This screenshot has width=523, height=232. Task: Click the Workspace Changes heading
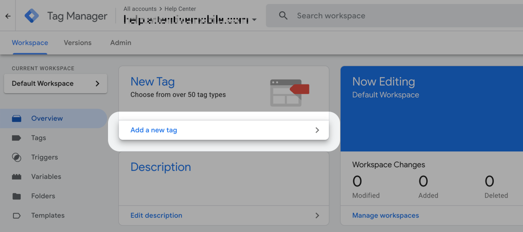coord(389,165)
